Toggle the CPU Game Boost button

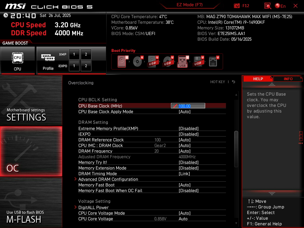pyautogui.click(x=18, y=61)
